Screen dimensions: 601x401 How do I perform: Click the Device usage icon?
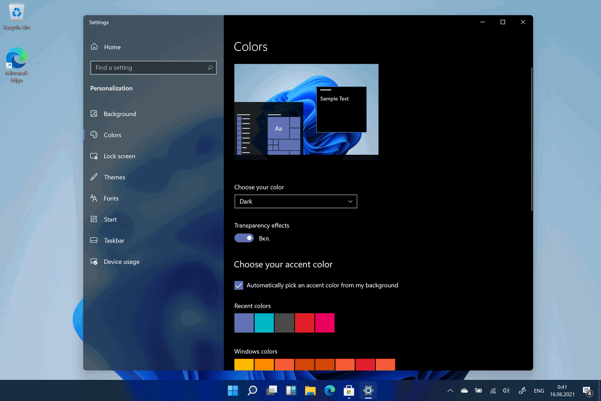94,262
